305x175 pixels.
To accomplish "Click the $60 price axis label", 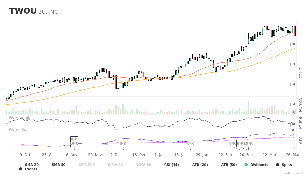I will (293, 84).
